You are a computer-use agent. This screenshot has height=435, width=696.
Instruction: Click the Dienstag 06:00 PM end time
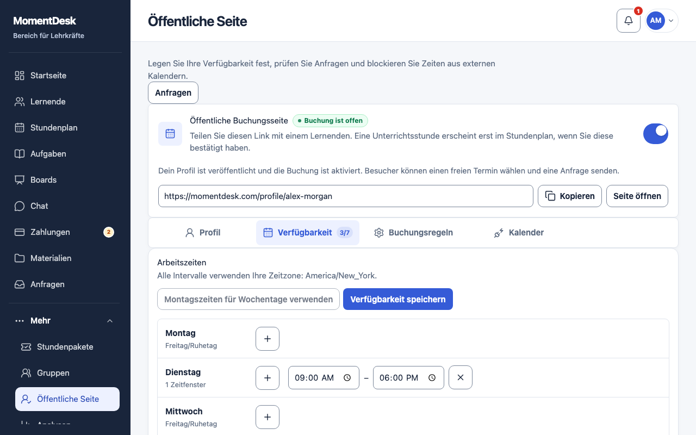[x=408, y=378]
